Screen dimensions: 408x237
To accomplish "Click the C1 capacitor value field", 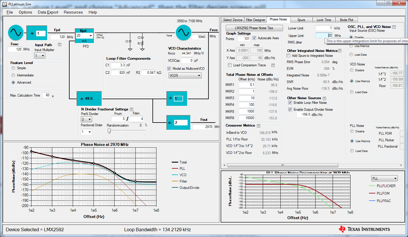I will (118, 65).
